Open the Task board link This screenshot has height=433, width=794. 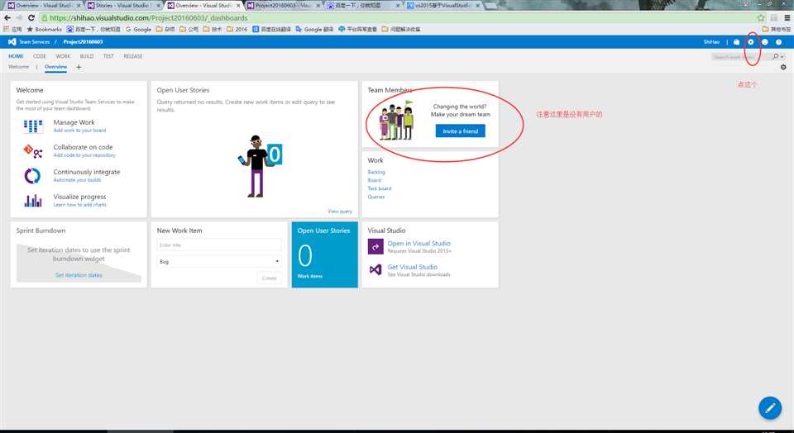coord(380,188)
